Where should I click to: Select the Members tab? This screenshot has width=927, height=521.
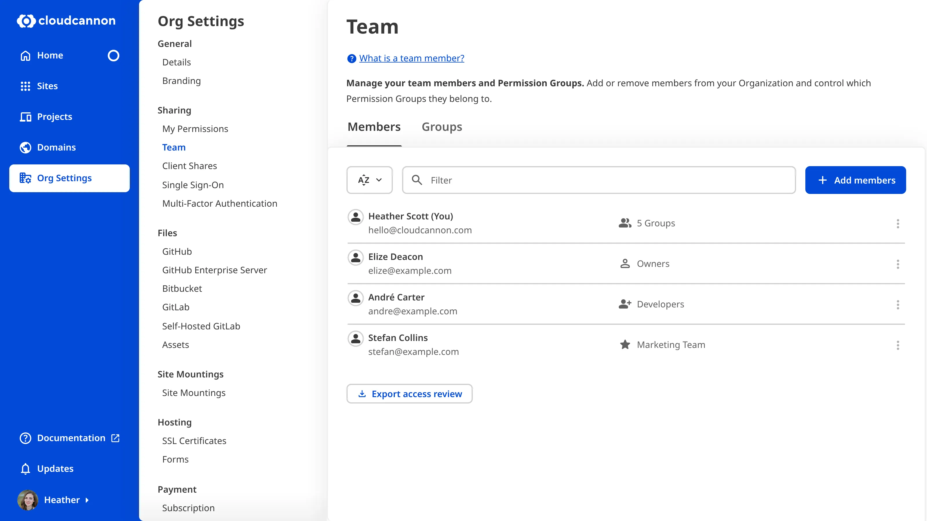pos(374,127)
